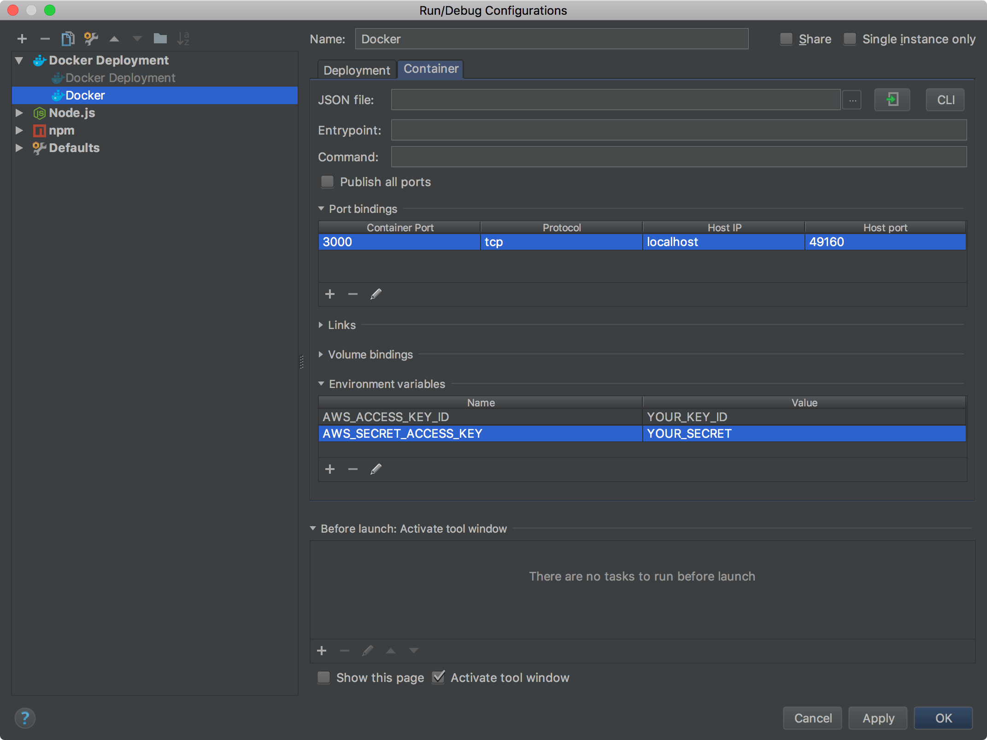Click the Host port column header
This screenshot has width=987, height=740.
pos(885,228)
